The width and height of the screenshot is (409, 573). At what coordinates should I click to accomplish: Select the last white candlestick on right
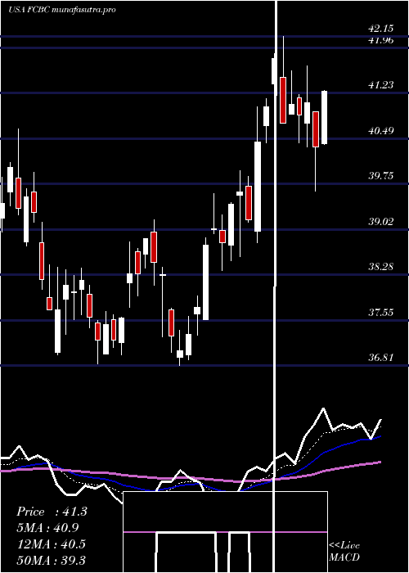[x=324, y=117]
